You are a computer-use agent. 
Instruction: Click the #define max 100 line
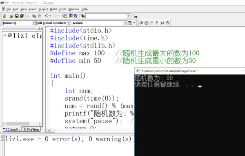77,53
